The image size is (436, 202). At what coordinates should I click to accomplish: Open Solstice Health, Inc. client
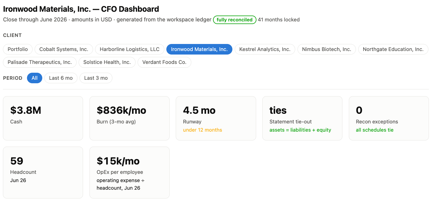107,62
